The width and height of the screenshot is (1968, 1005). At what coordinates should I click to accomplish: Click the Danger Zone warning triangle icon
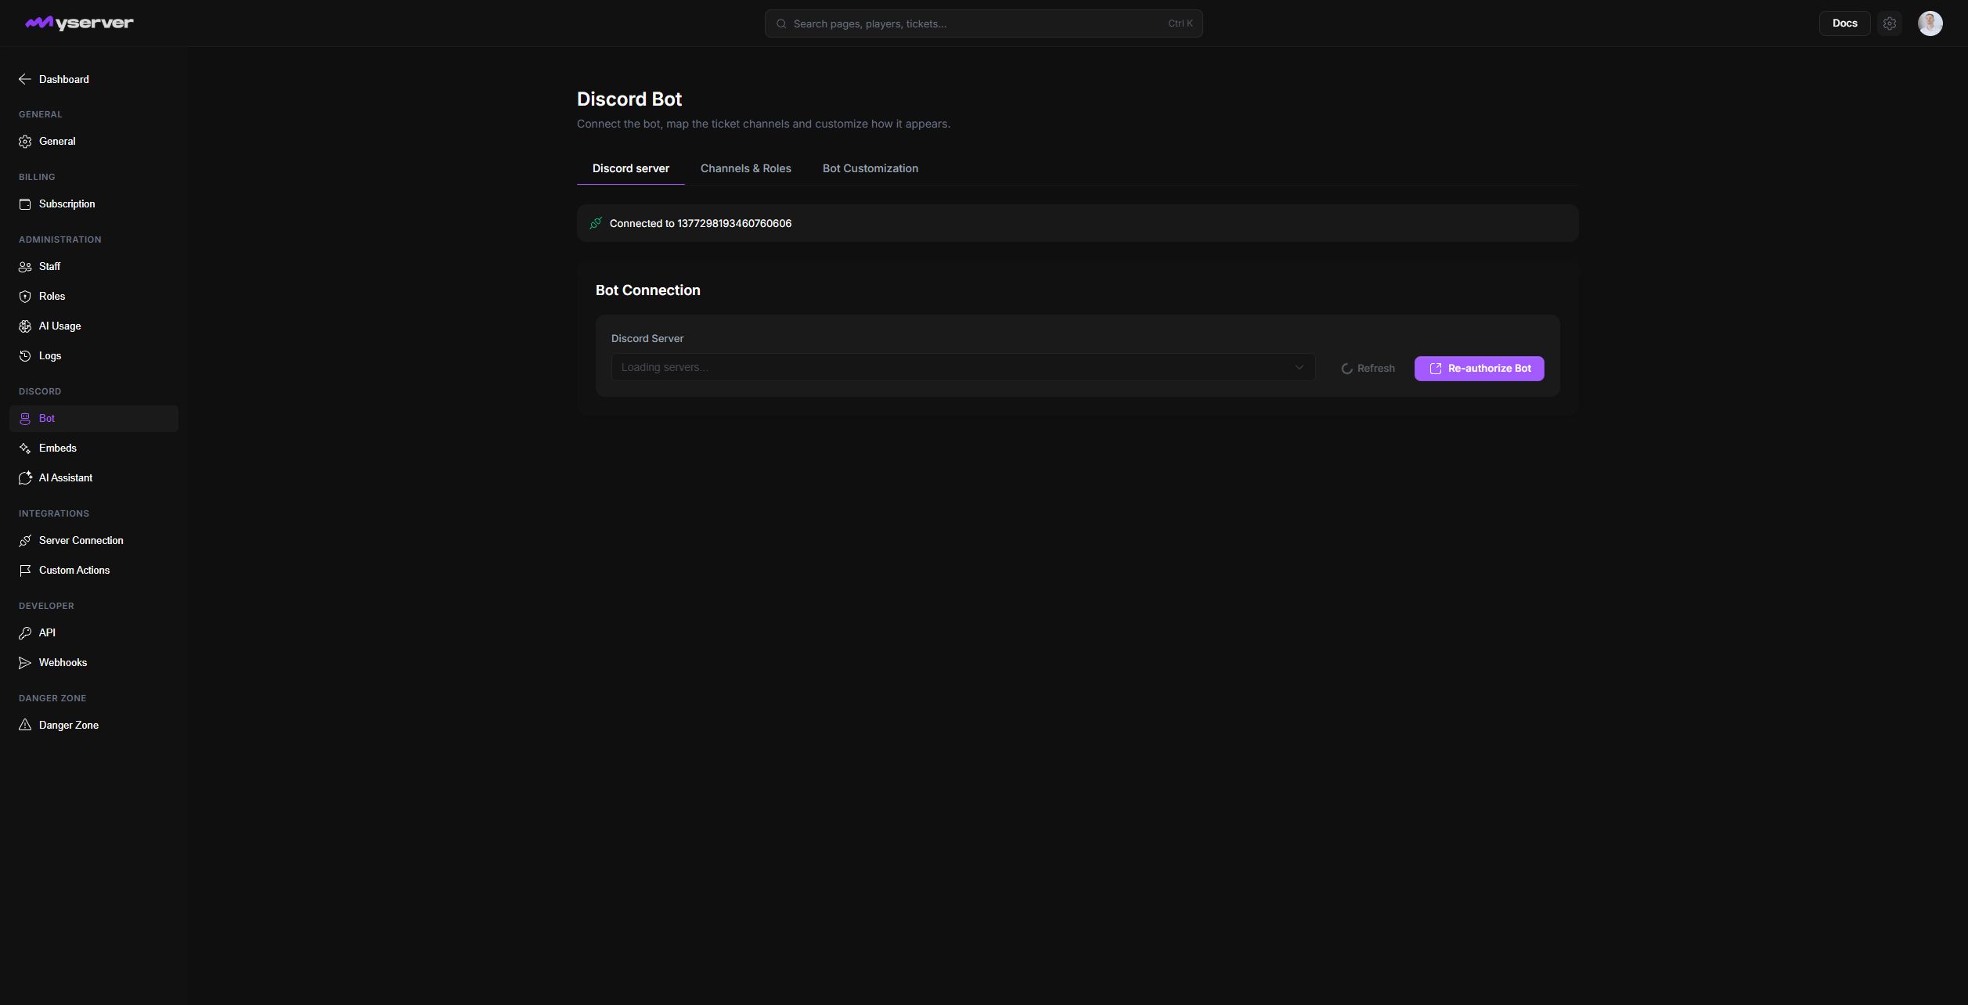pyautogui.click(x=25, y=726)
